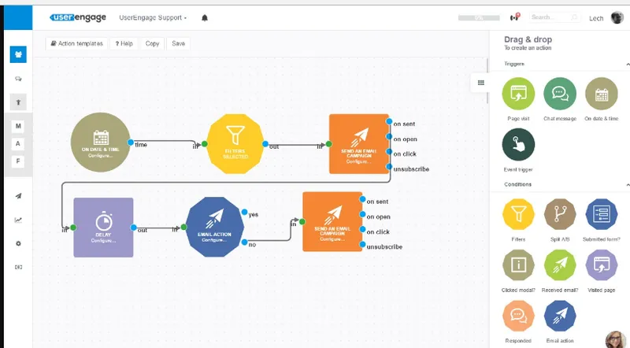
Task: Pick the Visited page condition
Action: click(602, 265)
